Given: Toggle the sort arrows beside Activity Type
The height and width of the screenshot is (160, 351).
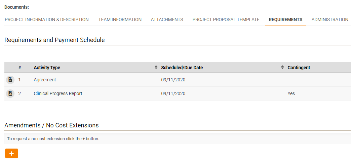Looking at the screenshot, I should 156,68.
